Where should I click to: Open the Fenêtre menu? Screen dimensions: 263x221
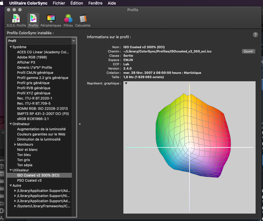click(x=95, y=3)
